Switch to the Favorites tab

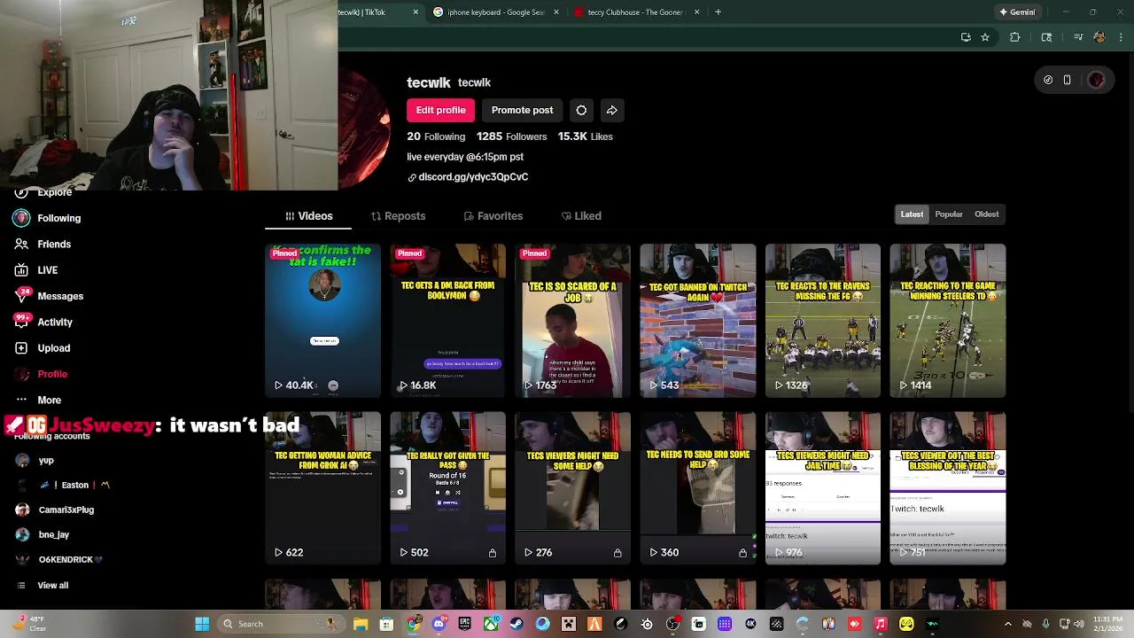493,216
